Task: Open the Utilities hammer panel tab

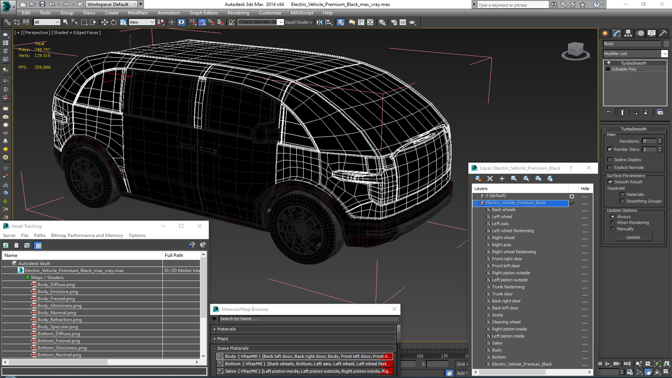Action: 663,33
